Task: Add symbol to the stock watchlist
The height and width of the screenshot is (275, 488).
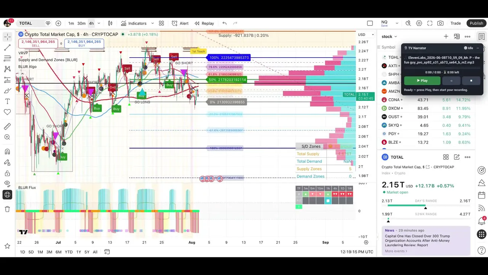Action: [x=446, y=37]
